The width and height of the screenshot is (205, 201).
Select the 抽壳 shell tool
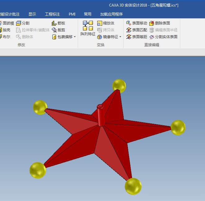5,30
